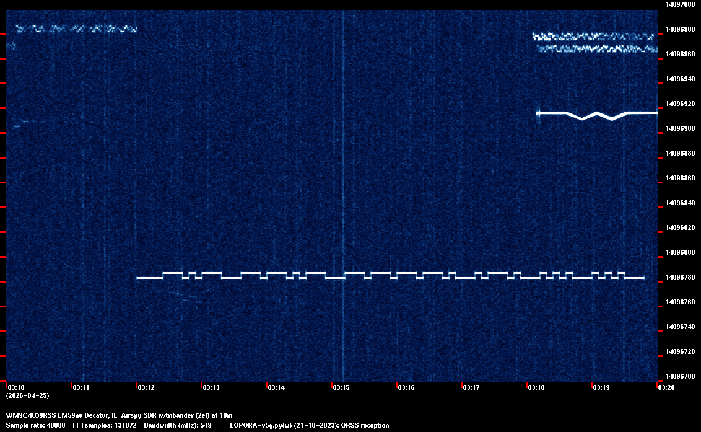The width and height of the screenshot is (701, 432).
Task: Select the 03:15 time marker
Action: point(341,387)
